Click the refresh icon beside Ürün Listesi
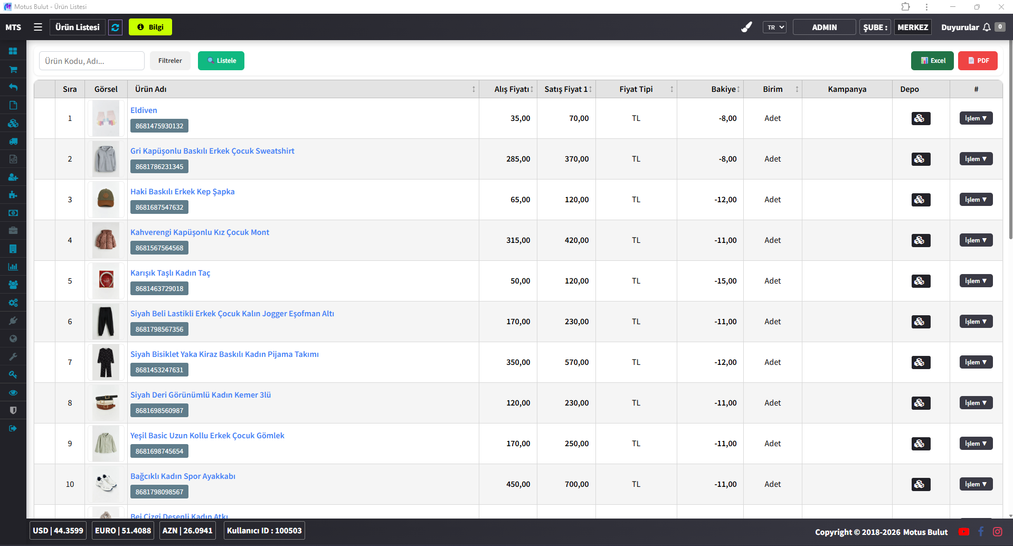Screen dimensions: 1013x546 [115, 27]
